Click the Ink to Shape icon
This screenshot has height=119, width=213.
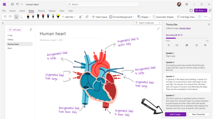pos(80,17)
